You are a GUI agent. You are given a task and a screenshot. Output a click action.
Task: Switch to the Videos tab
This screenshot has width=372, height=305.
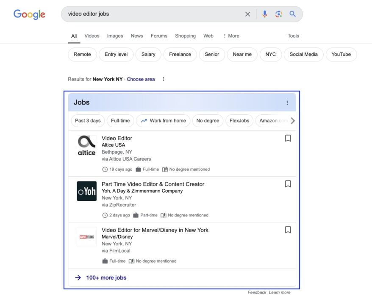[x=92, y=36]
